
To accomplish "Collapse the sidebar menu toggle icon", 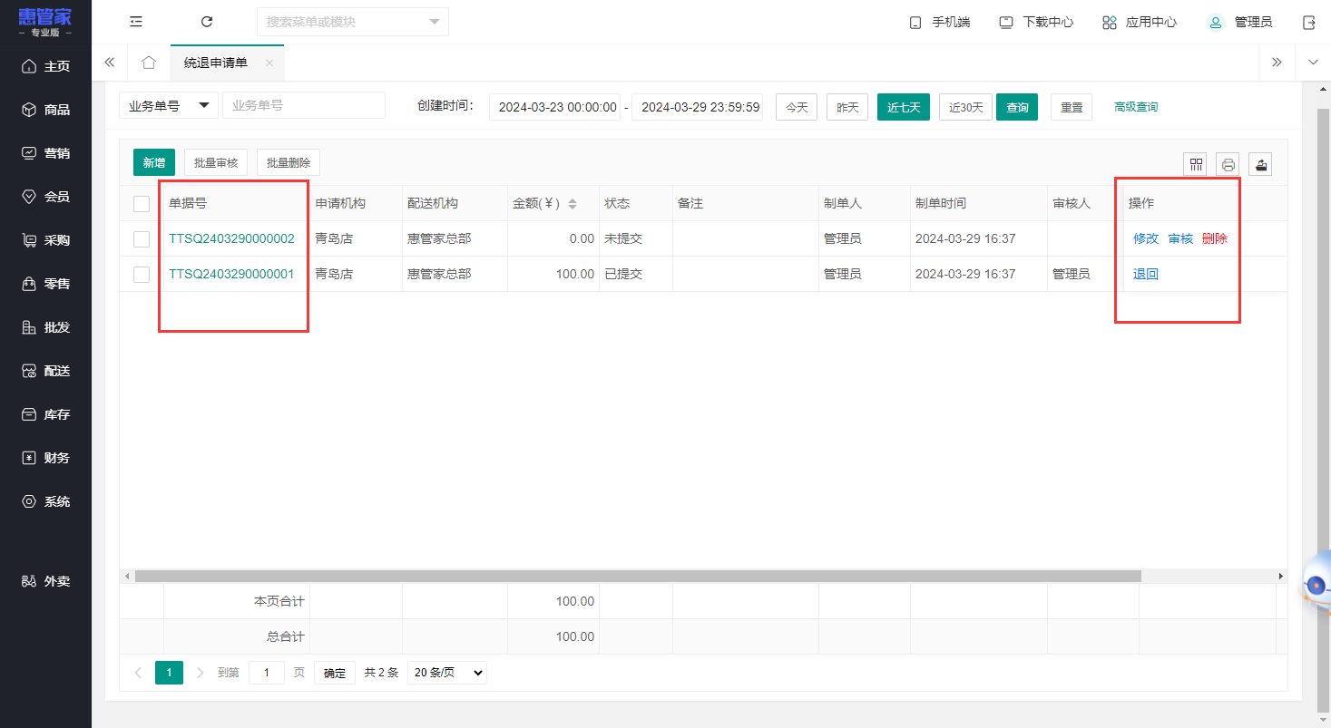I will (x=136, y=22).
